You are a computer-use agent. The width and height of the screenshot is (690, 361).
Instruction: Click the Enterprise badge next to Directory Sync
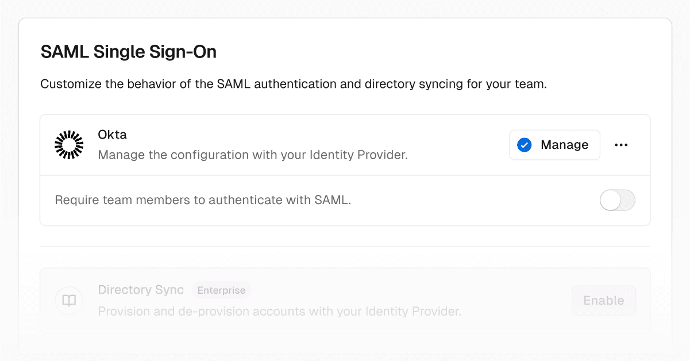pyautogui.click(x=221, y=290)
